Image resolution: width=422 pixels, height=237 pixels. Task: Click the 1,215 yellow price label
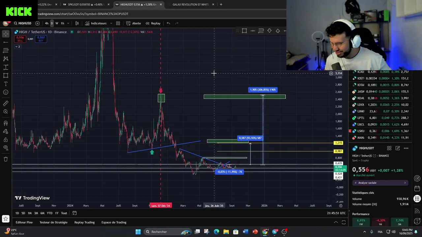338,143
